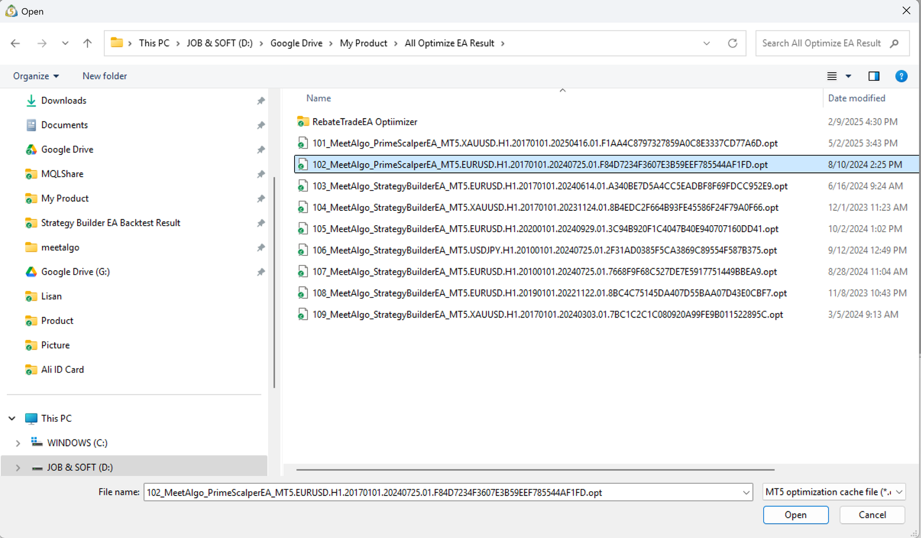Click horizontal scrollbar under file list
The image size is (921, 538).
(x=535, y=470)
